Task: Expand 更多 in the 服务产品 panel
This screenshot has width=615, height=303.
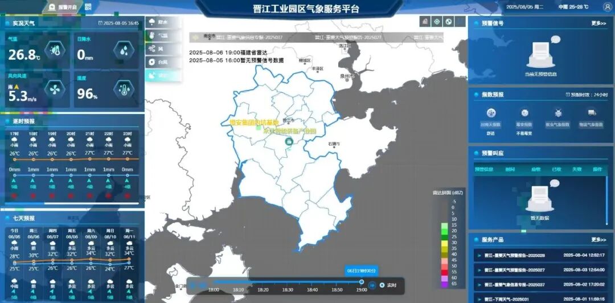Action: (x=598, y=240)
